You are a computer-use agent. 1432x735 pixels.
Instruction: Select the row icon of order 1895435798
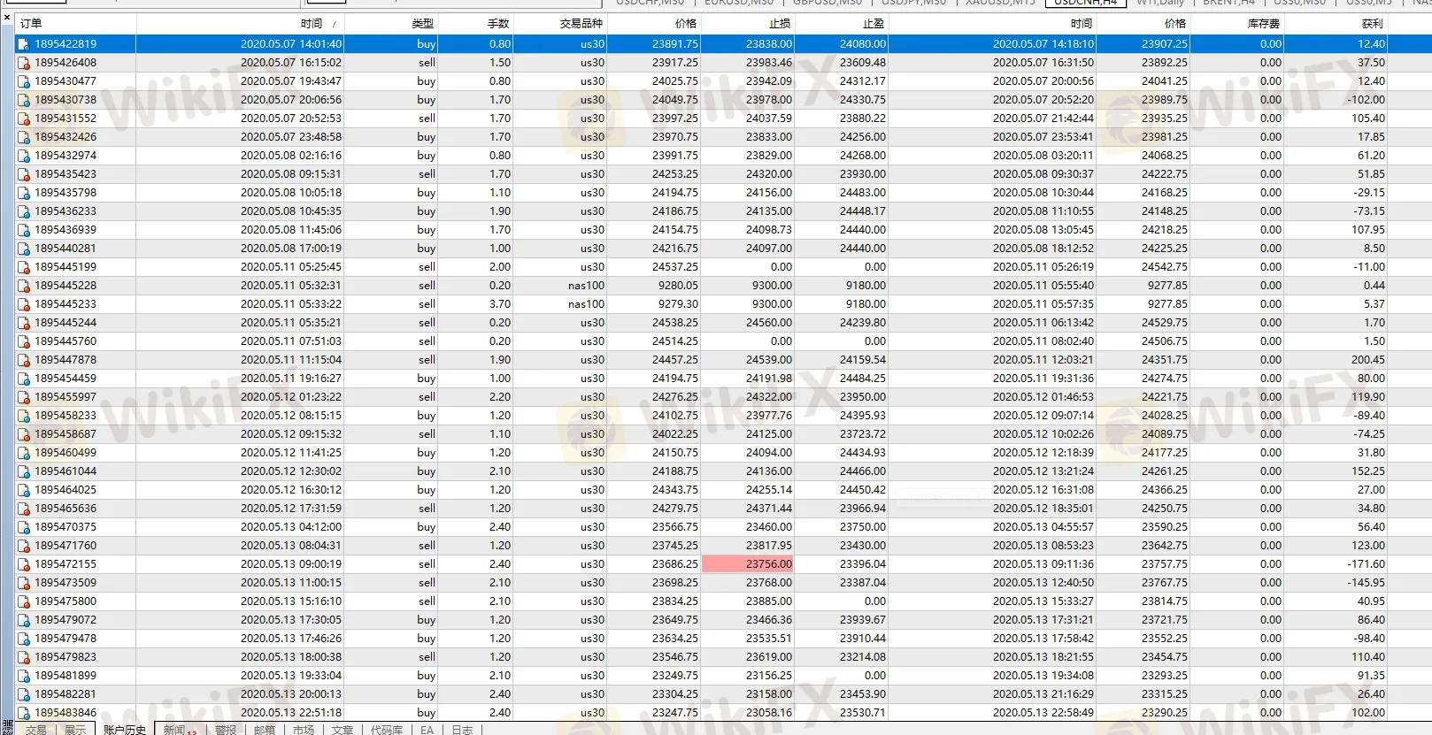24,193
